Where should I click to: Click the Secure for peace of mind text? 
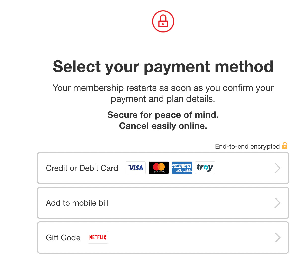(163, 115)
